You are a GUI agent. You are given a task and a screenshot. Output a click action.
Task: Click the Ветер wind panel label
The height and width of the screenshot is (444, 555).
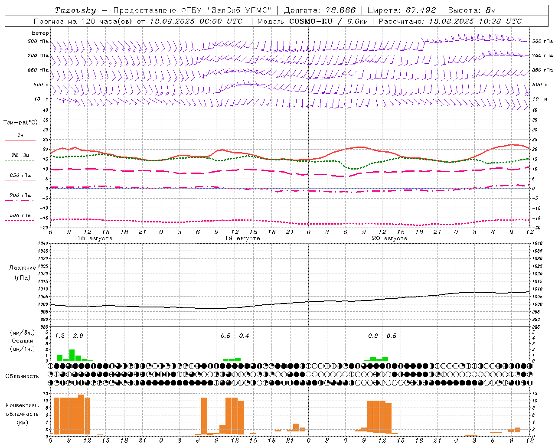tap(40, 33)
